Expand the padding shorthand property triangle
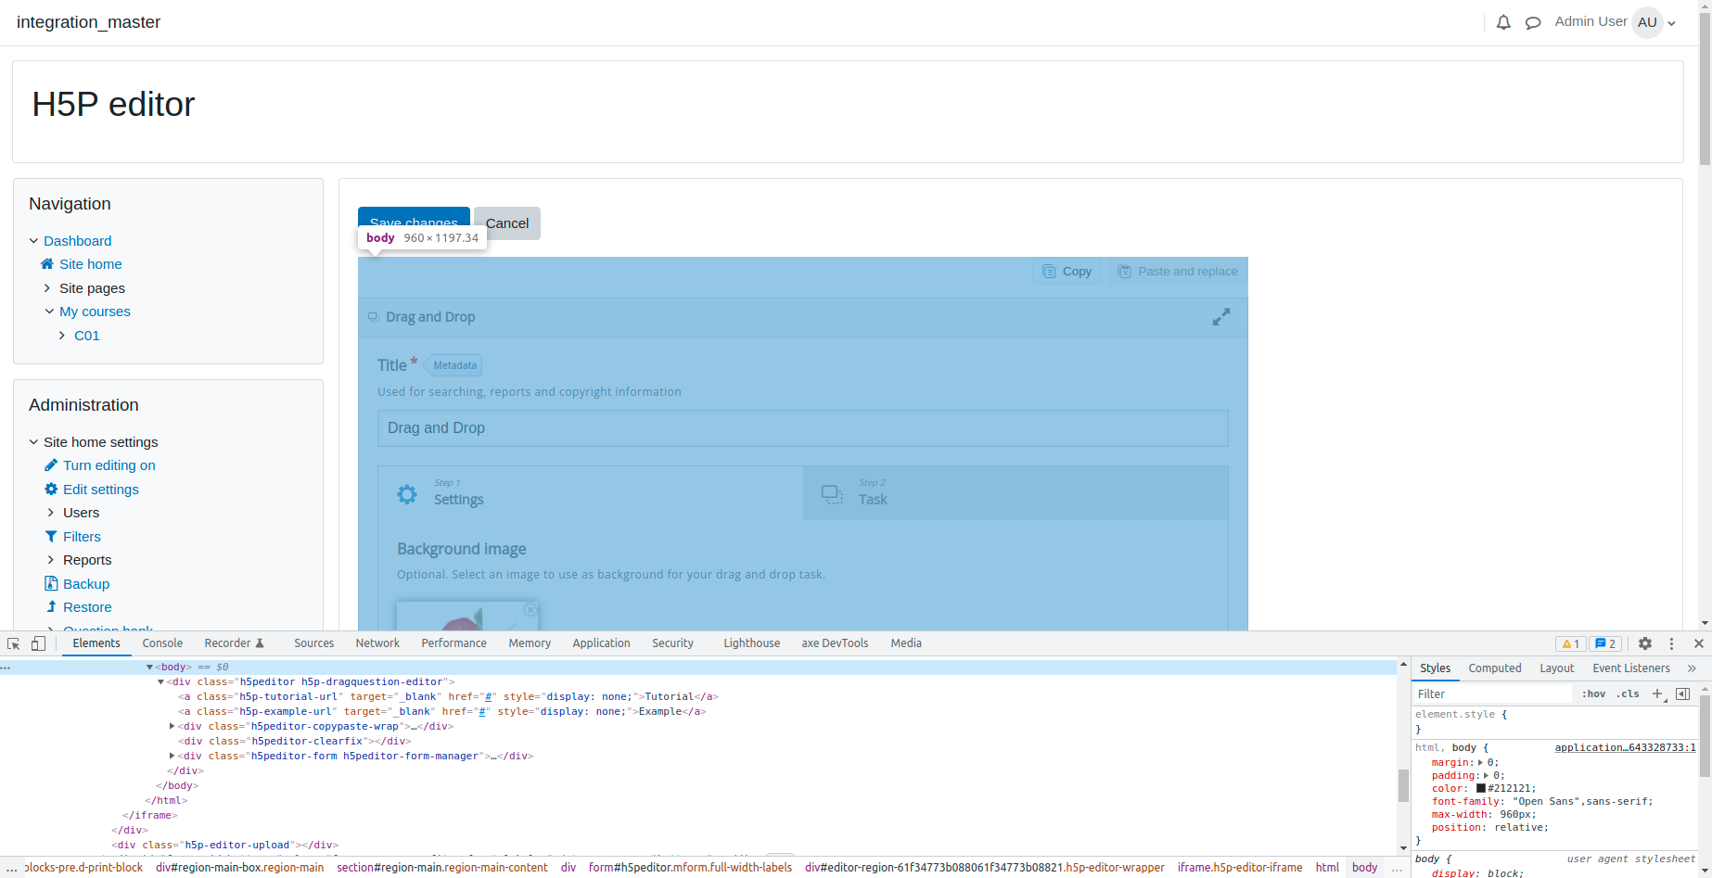 click(1486, 776)
